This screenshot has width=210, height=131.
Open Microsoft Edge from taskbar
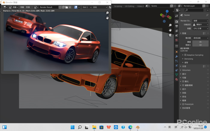coord(130,127)
